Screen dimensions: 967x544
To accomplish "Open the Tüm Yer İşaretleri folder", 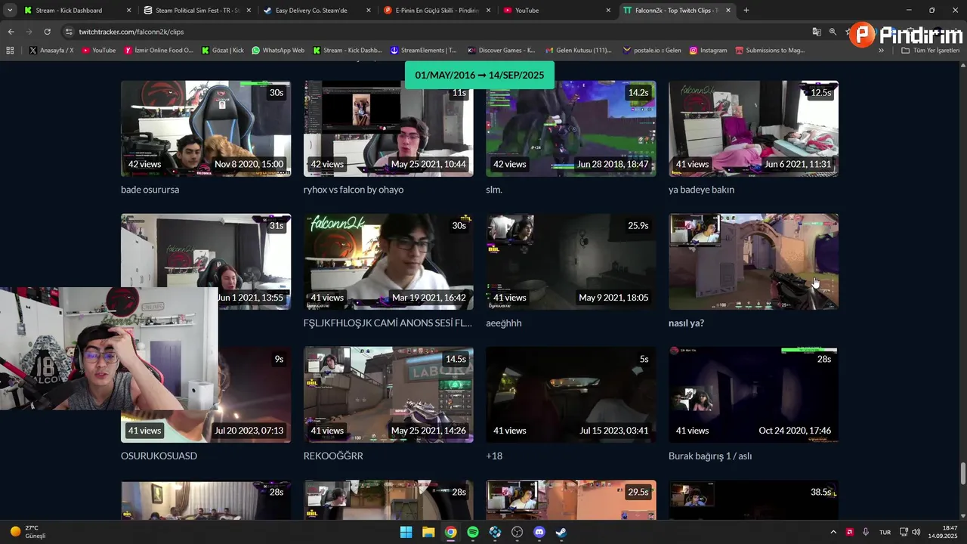I will pos(930,51).
